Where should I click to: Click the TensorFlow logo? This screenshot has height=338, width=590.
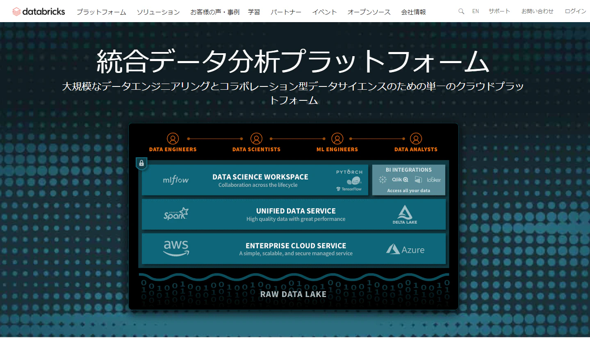[x=349, y=189]
